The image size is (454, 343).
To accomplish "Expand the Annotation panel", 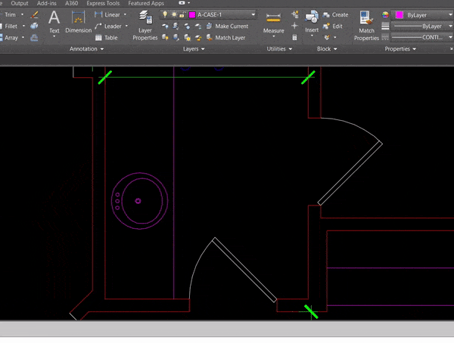I will click(x=86, y=49).
